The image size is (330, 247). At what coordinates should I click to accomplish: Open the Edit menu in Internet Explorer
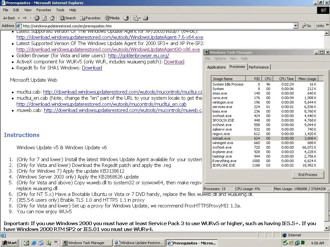coord(16,10)
